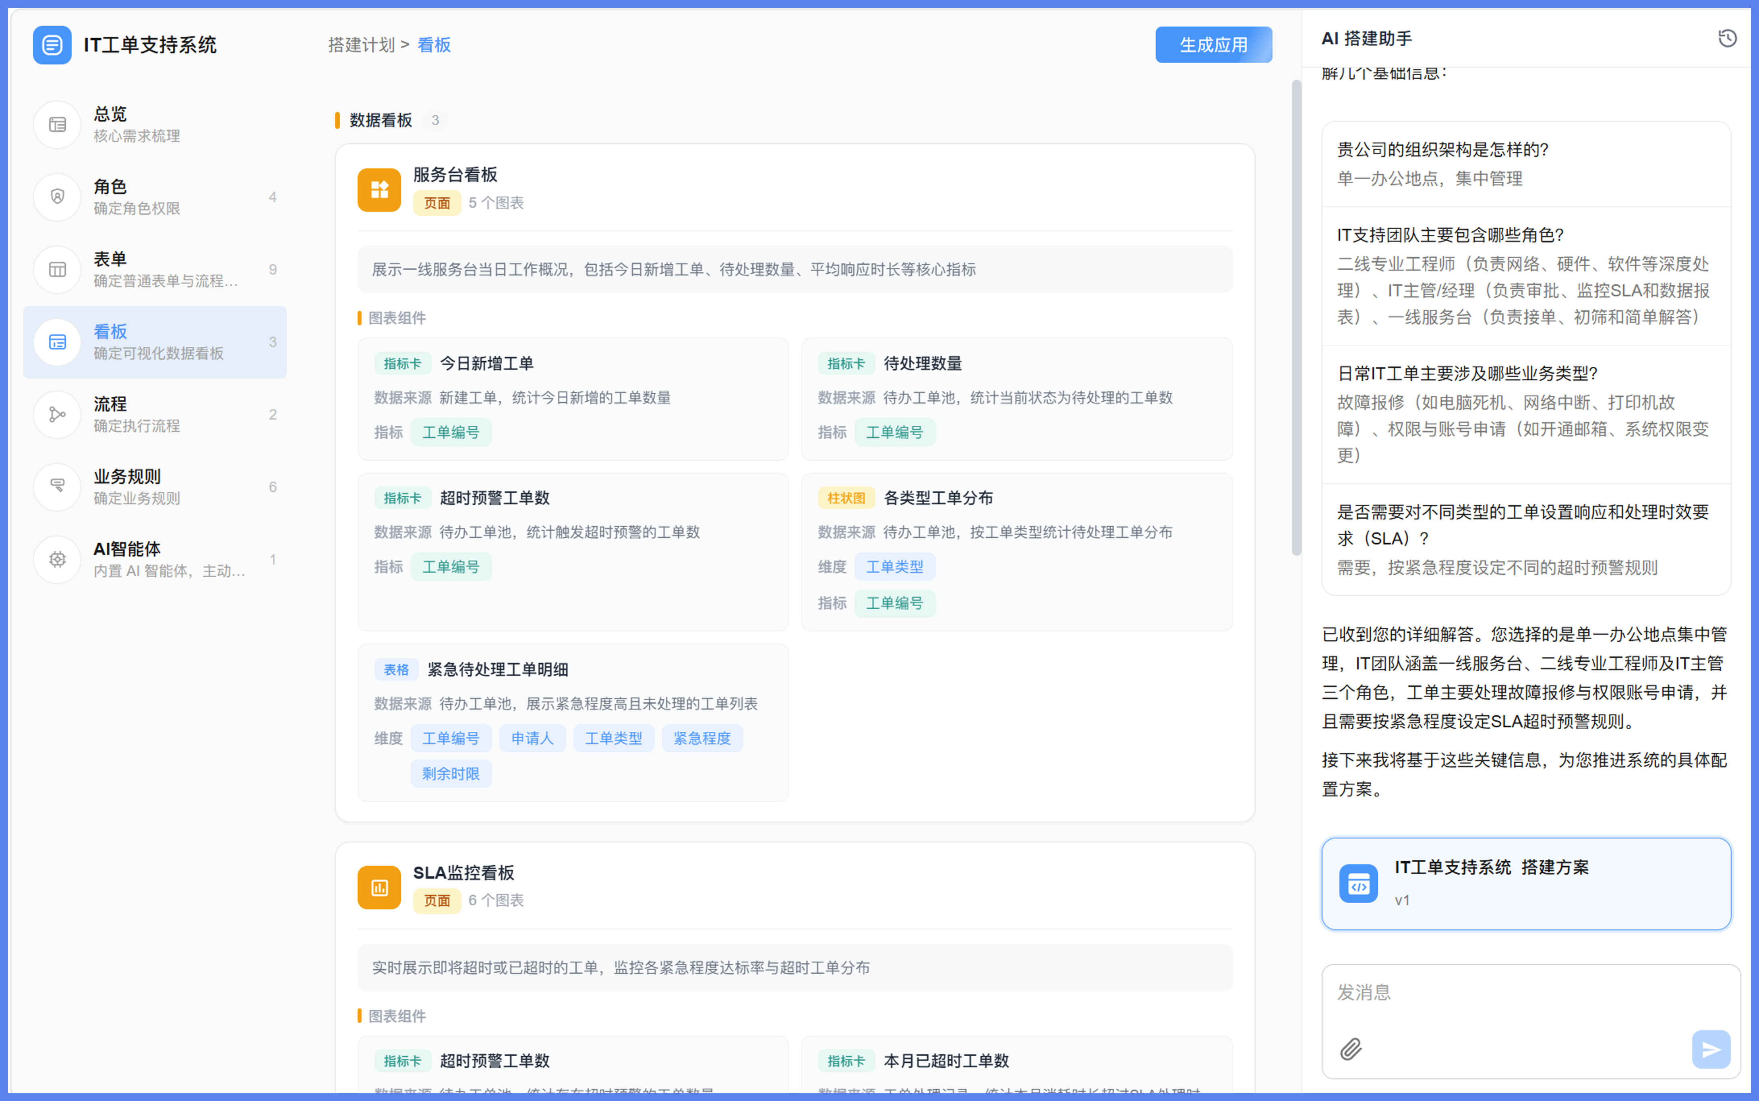Click the paperclip attachment icon
This screenshot has width=1759, height=1101.
[x=1351, y=1049]
